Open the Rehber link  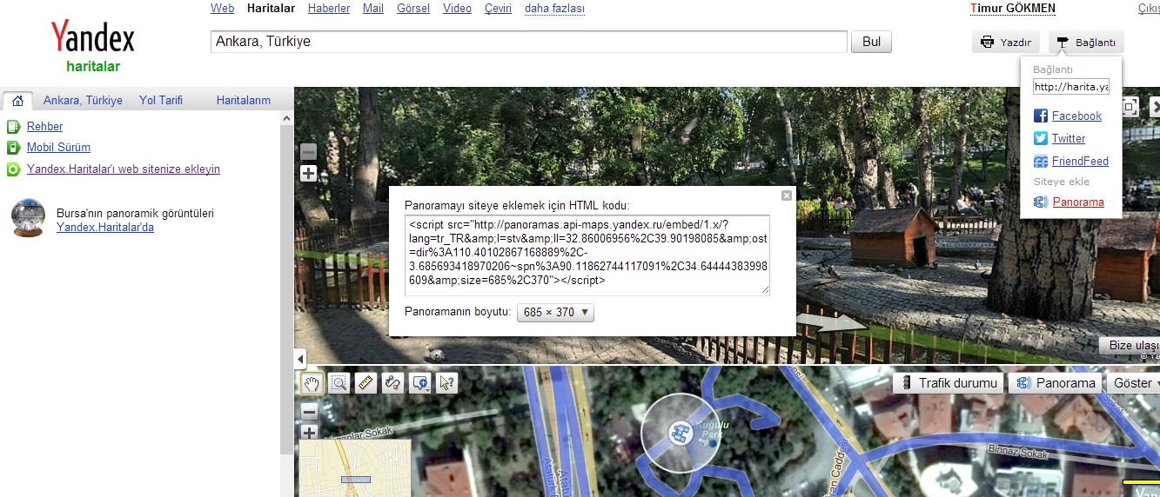44,126
